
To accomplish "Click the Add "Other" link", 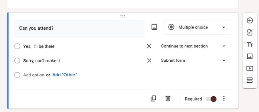I will [65, 75].
